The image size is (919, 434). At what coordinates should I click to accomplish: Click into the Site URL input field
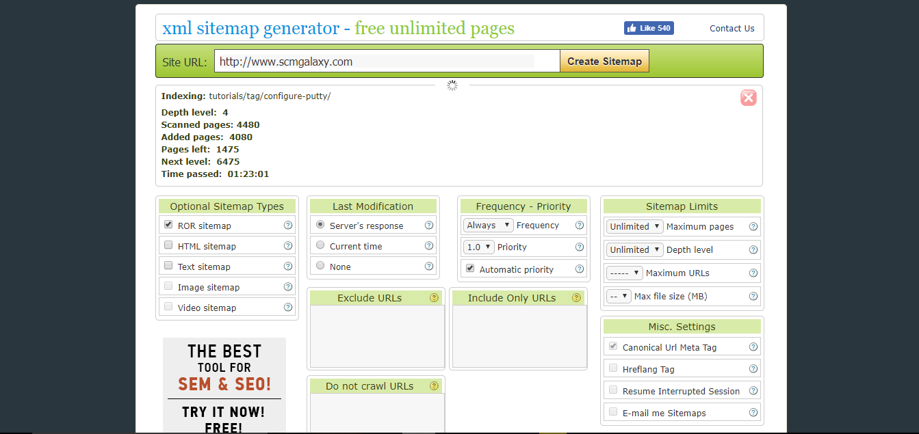(x=387, y=62)
